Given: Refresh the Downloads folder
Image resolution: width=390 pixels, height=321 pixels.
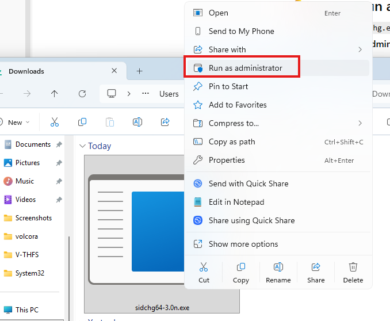Looking at the screenshot, I should (82, 94).
